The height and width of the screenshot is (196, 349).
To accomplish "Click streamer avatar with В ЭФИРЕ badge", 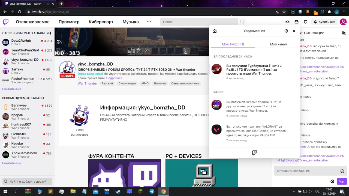I will [67, 69].
